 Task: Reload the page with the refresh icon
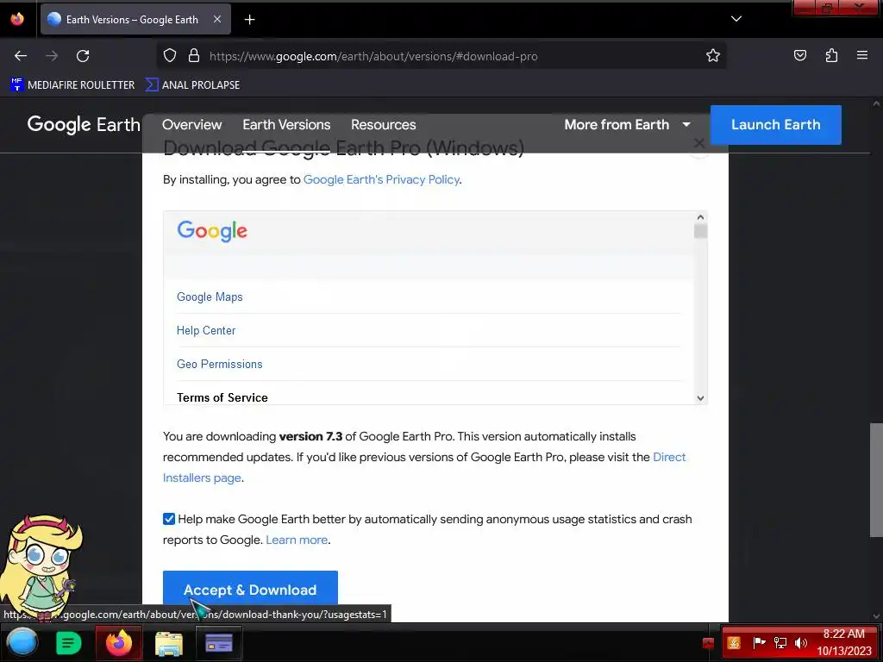(83, 56)
